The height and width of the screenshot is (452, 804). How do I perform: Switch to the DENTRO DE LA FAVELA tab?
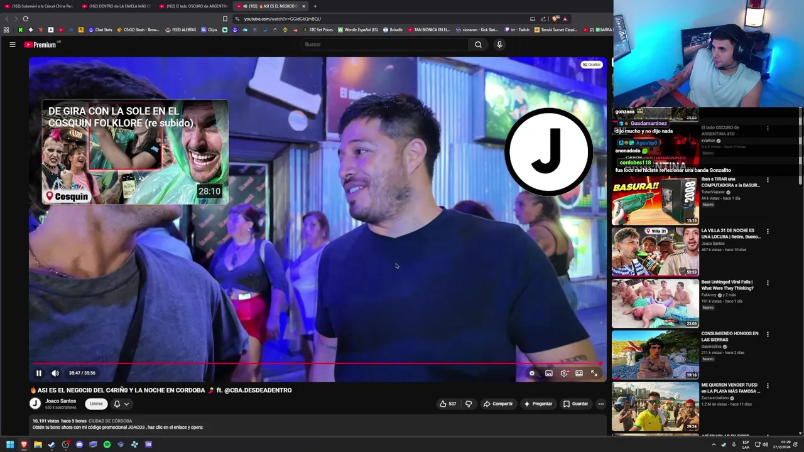tap(116, 6)
